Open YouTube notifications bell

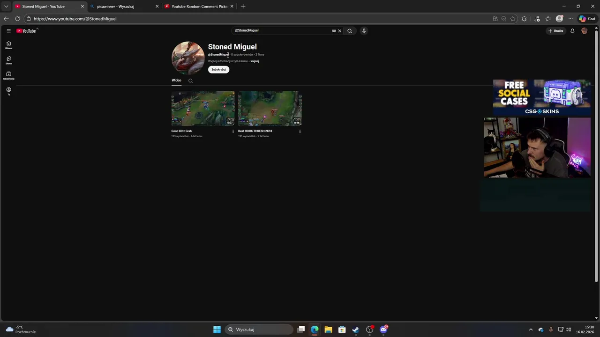[x=572, y=31]
